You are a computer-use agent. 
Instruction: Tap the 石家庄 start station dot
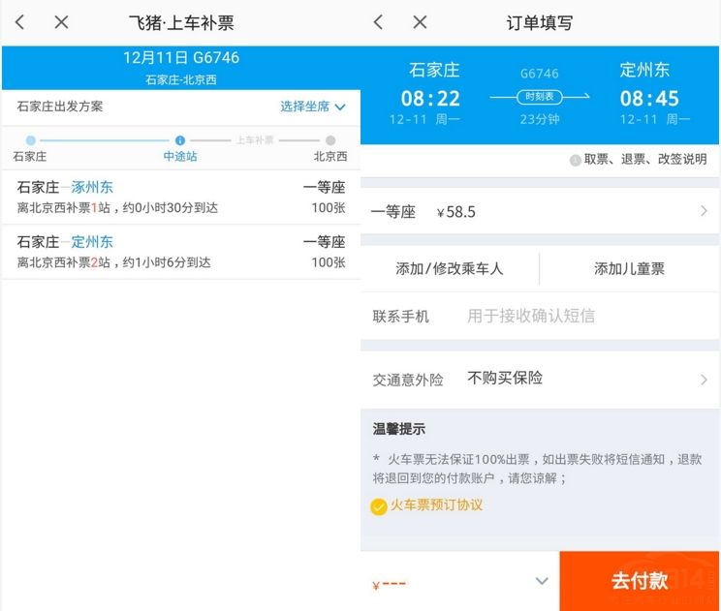(30, 140)
